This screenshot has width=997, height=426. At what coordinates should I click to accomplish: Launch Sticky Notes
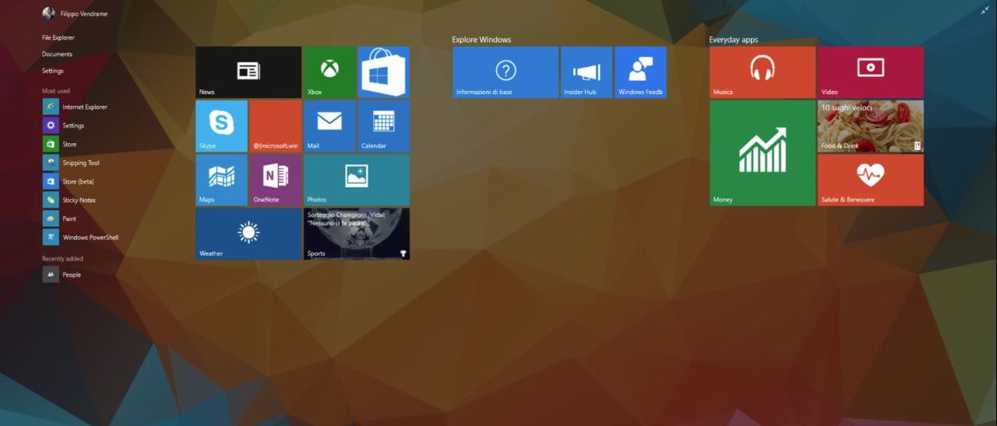point(69,200)
